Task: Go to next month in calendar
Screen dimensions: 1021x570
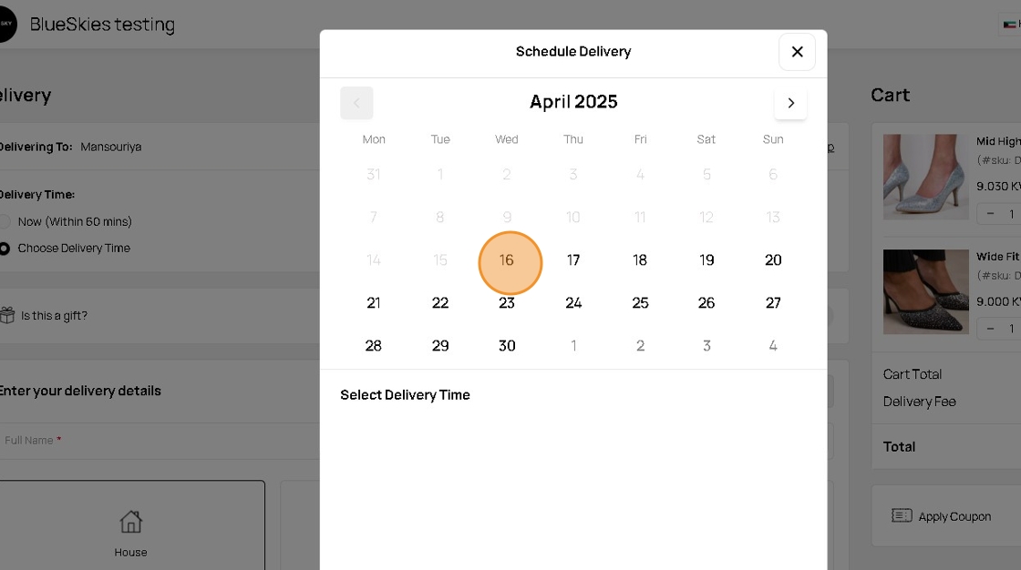Action: [x=790, y=103]
